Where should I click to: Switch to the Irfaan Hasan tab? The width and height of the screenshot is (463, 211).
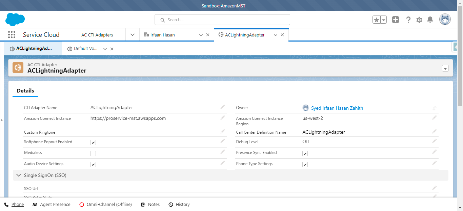click(163, 35)
